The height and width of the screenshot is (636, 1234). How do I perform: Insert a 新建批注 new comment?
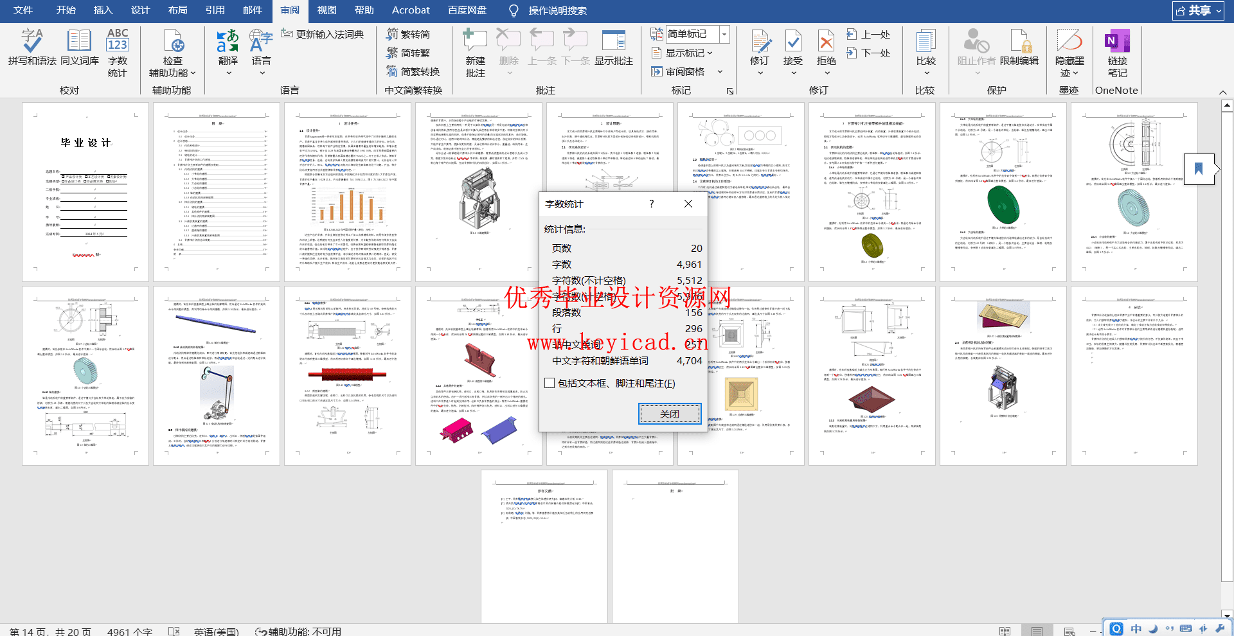point(475,53)
